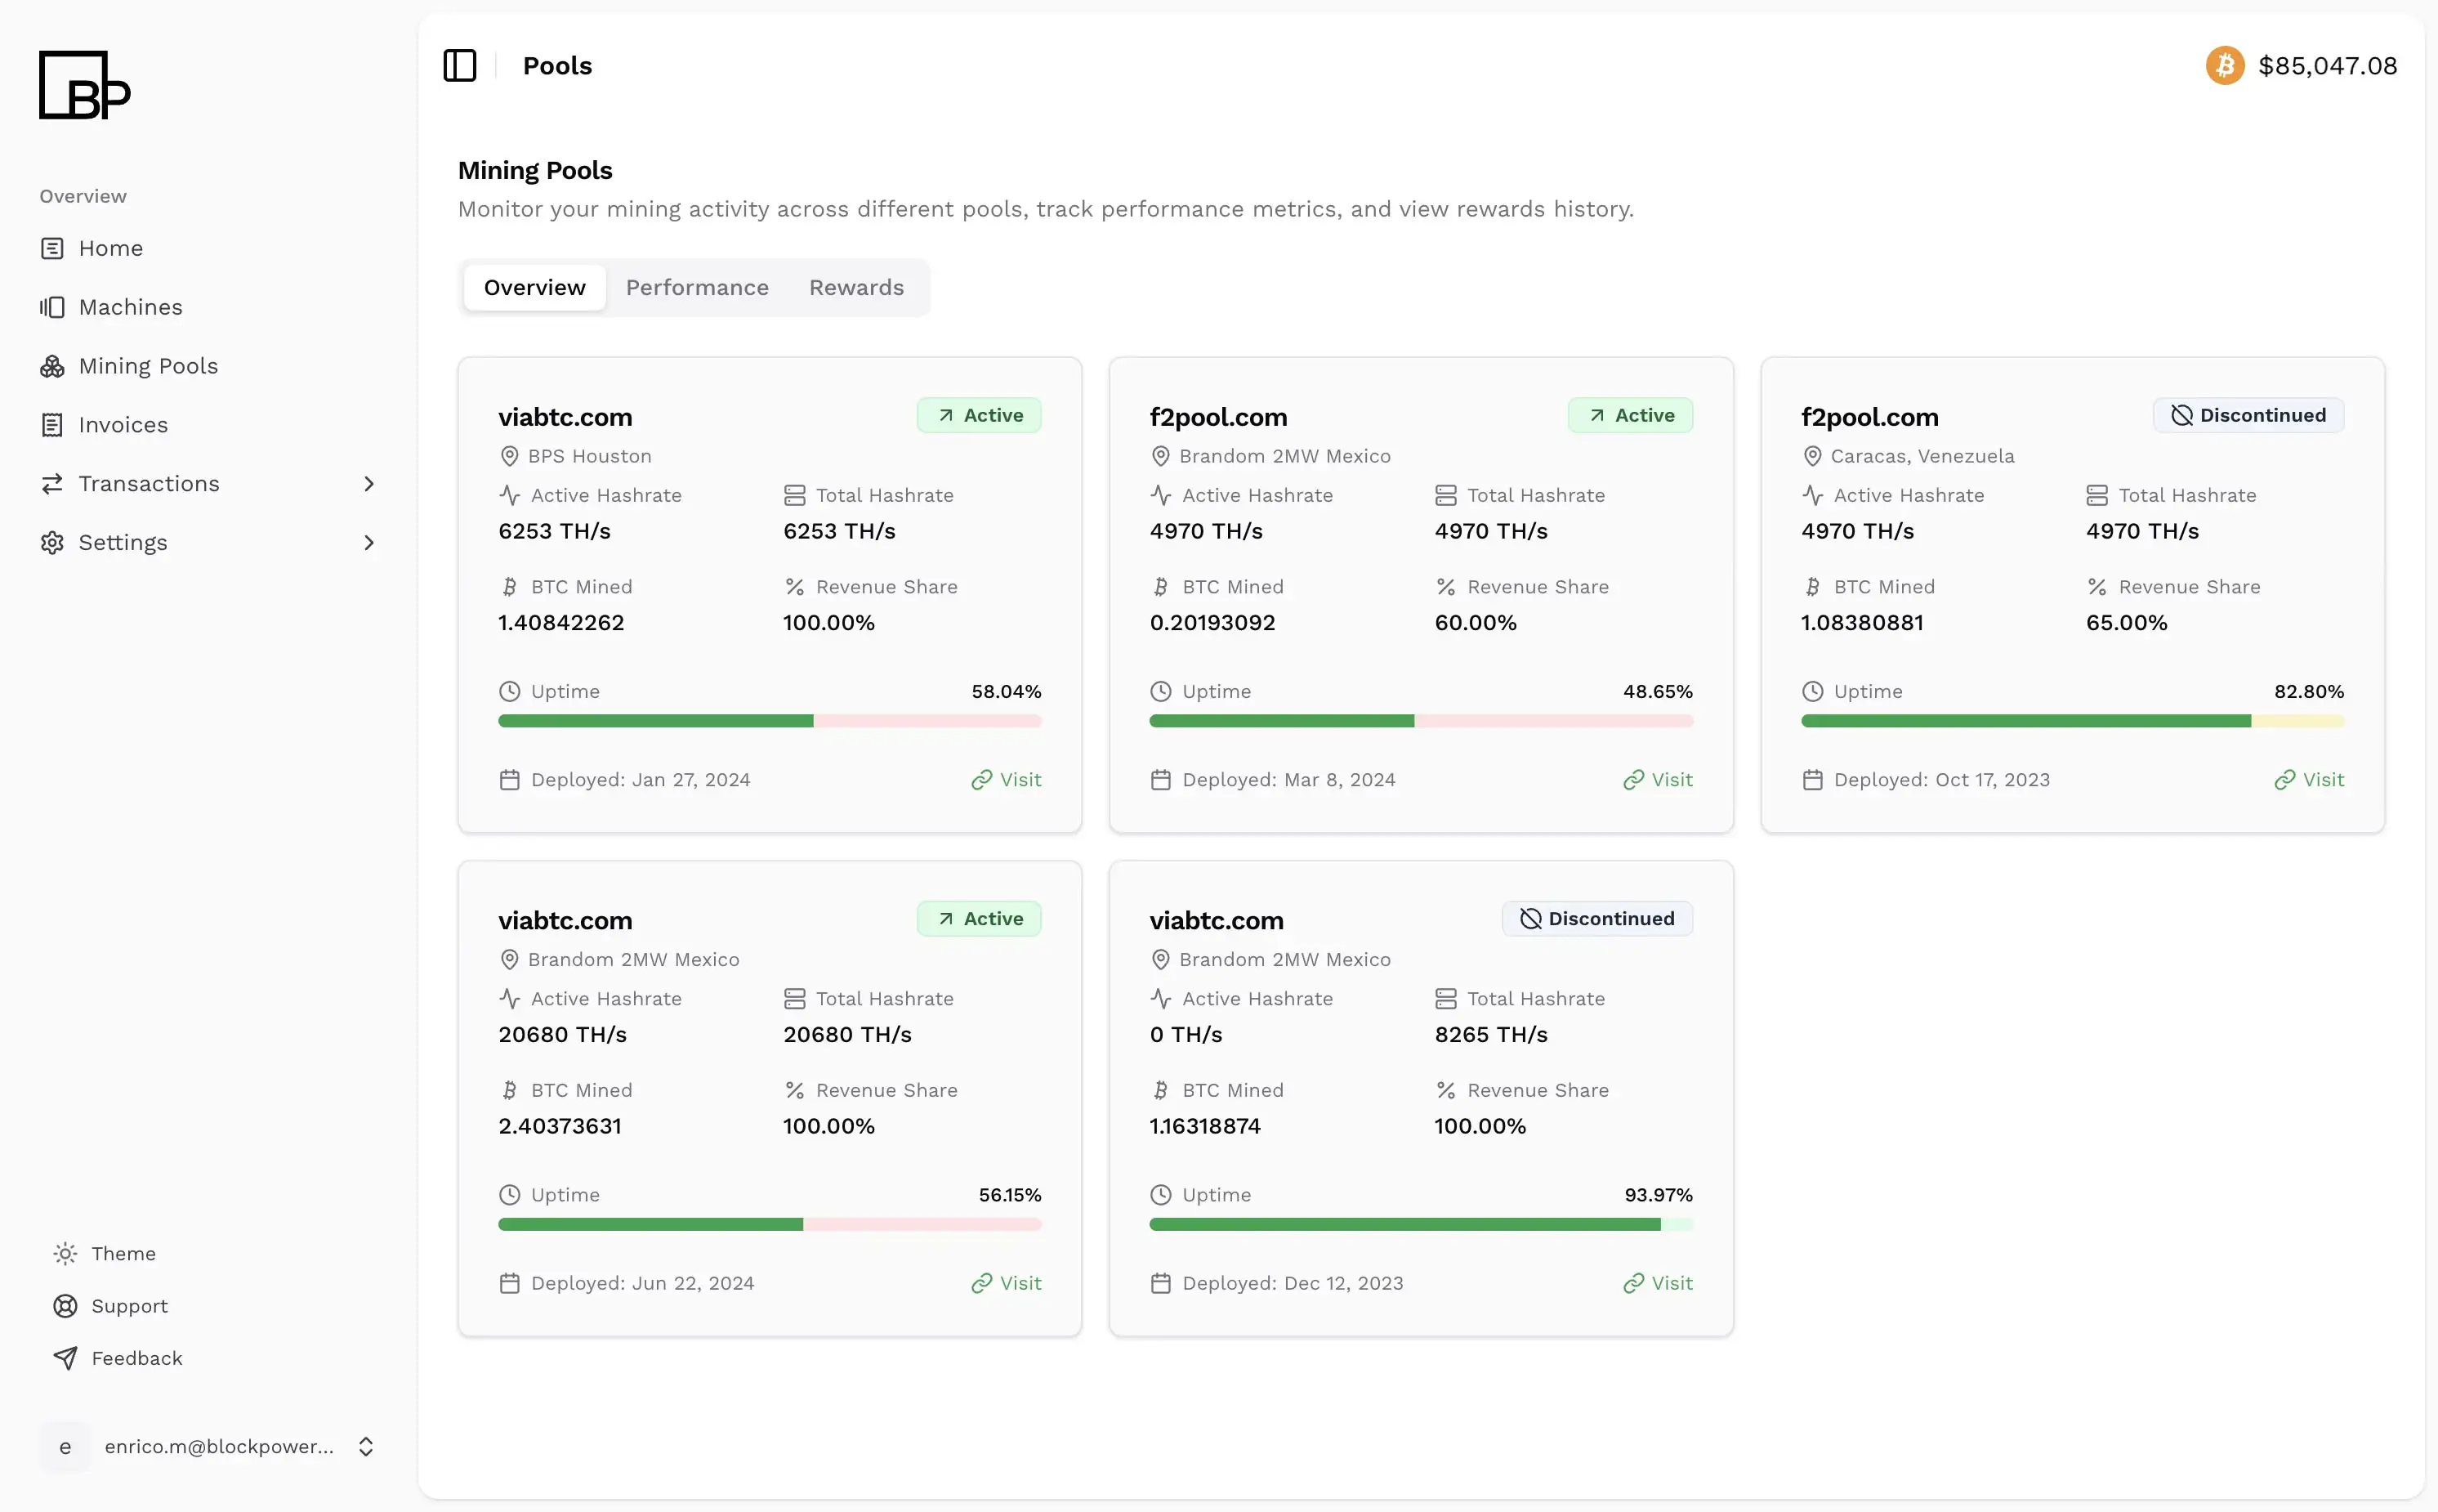The height and width of the screenshot is (1512, 2438).
Task: Visit the viabtc.com BPS Houston pool
Action: (1007, 780)
